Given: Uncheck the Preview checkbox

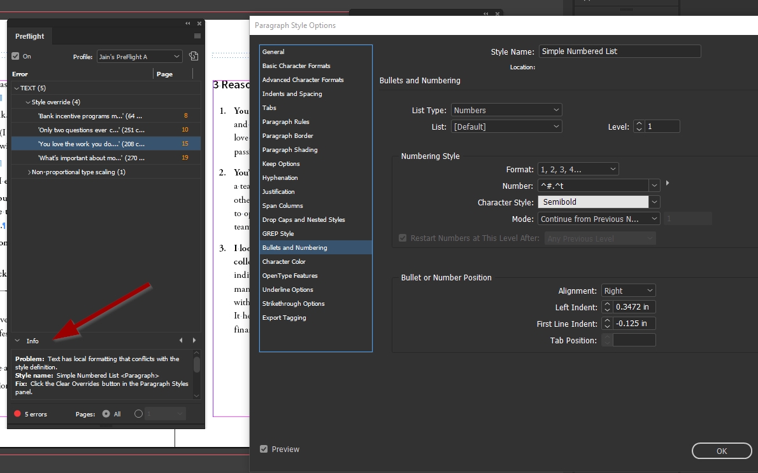Looking at the screenshot, I should [x=263, y=449].
